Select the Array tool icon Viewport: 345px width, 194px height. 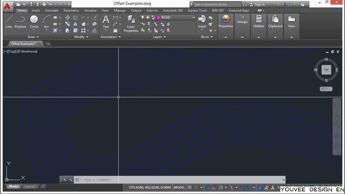84,31
